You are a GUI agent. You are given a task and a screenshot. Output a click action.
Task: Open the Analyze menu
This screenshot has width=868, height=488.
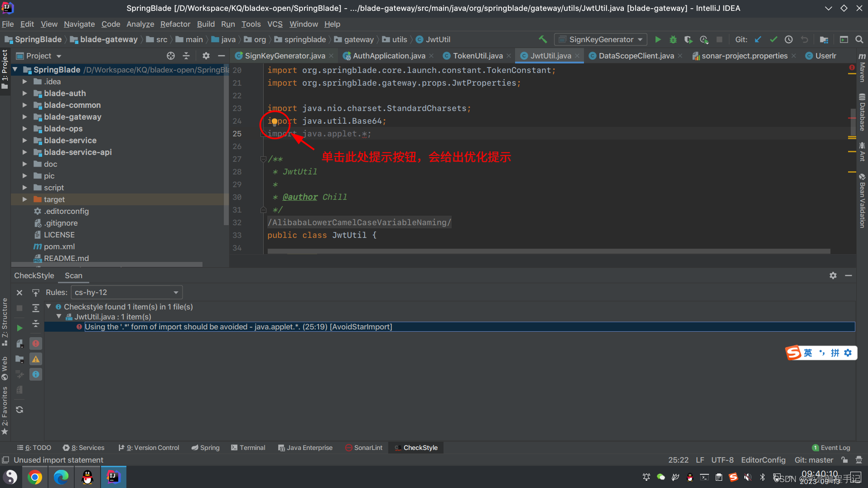(x=140, y=24)
